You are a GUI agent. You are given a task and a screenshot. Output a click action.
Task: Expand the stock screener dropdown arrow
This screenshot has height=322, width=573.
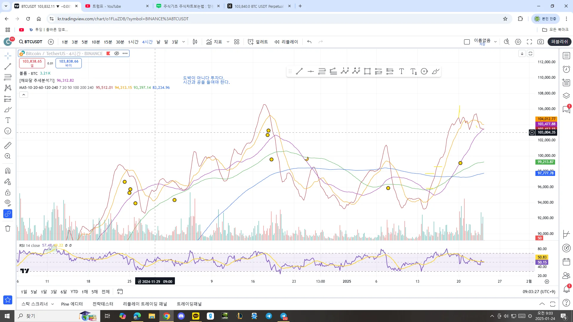(x=53, y=304)
